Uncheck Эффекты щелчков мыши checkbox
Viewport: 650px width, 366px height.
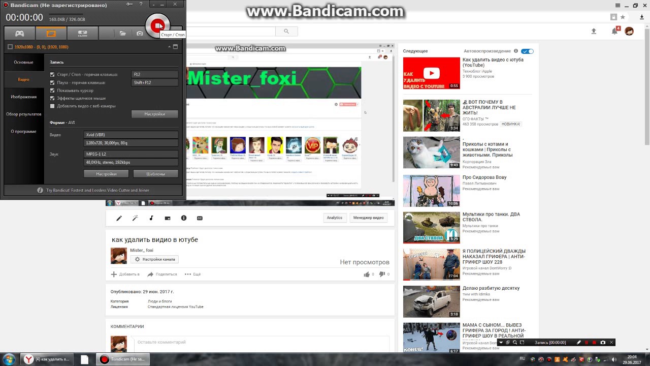(52, 98)
